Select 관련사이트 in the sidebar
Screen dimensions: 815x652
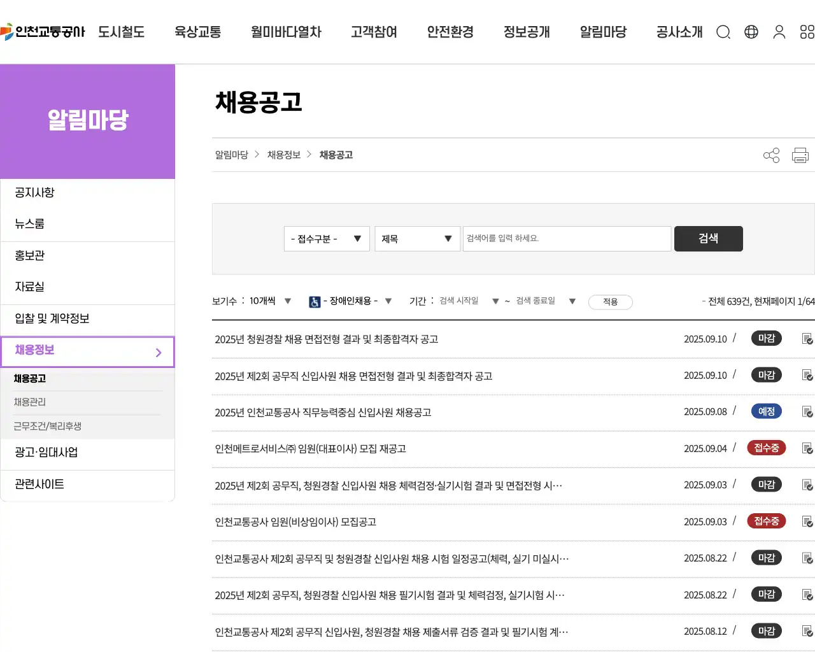(x=87, y=485)
